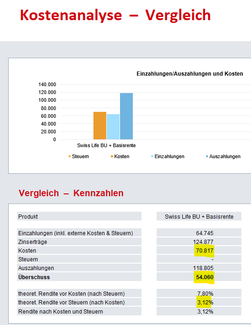The width and height of the screenshot is (251, 325).
Task: Click the 100.000 y-axis label
Action: coord(47,100)
